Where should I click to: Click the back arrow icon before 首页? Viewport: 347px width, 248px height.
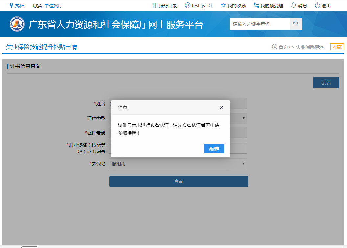coord(275,47)
